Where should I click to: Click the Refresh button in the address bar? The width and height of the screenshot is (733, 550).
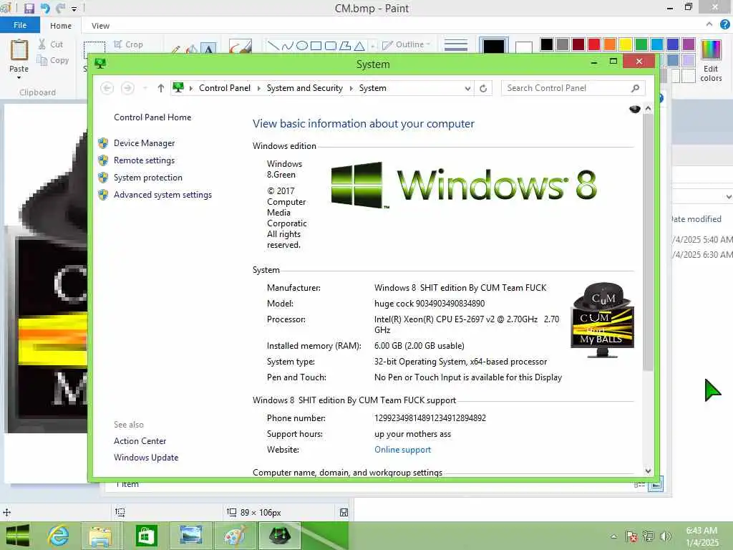click(x=483, y=88)
